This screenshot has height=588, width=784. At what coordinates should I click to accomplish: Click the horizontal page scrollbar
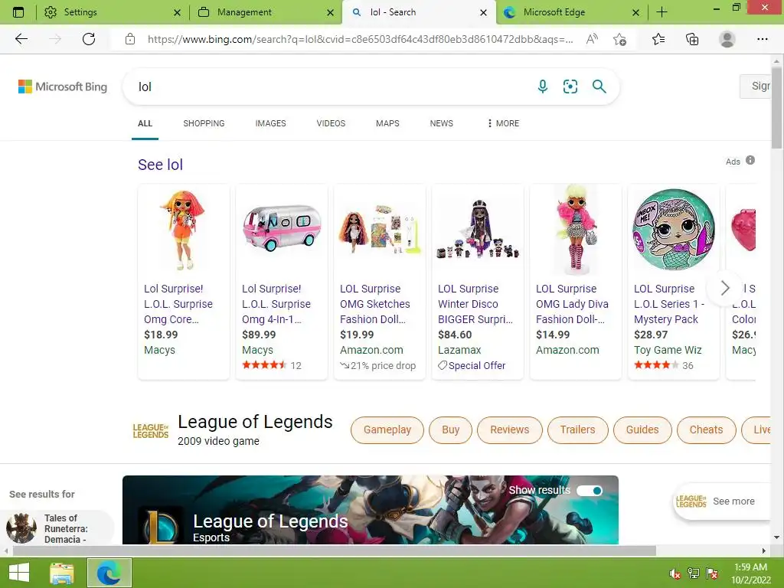click(x=334, y=550)
